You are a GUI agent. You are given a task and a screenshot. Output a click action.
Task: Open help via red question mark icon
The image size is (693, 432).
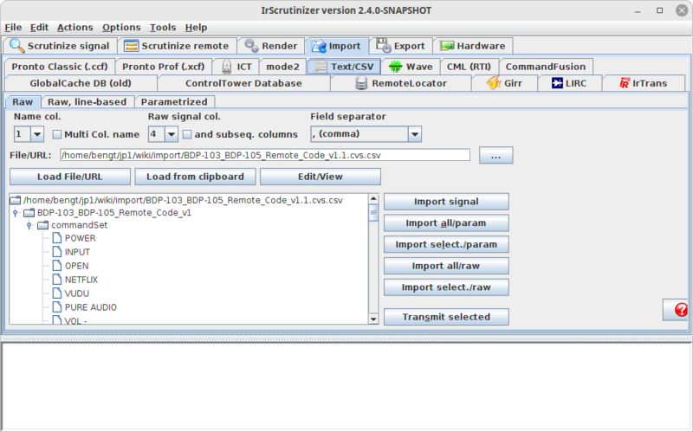[x=681, y=310]
